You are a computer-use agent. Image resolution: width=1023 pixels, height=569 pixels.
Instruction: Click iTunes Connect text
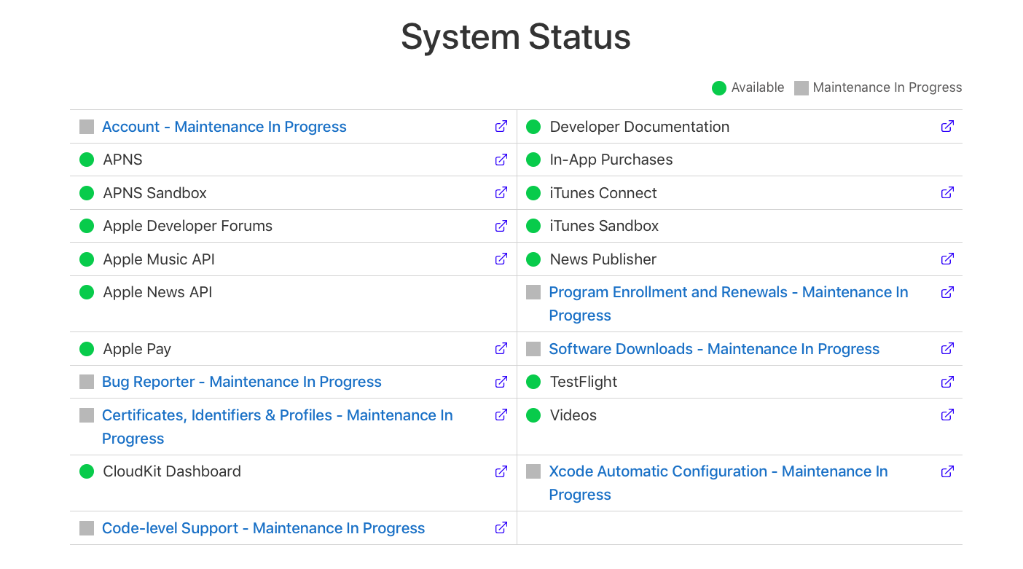pyautogui.click(x=603, y=193)
